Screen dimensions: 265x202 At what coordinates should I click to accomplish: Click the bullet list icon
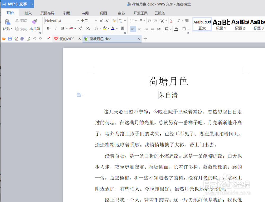pyautogui.click(x=132, y=21)
